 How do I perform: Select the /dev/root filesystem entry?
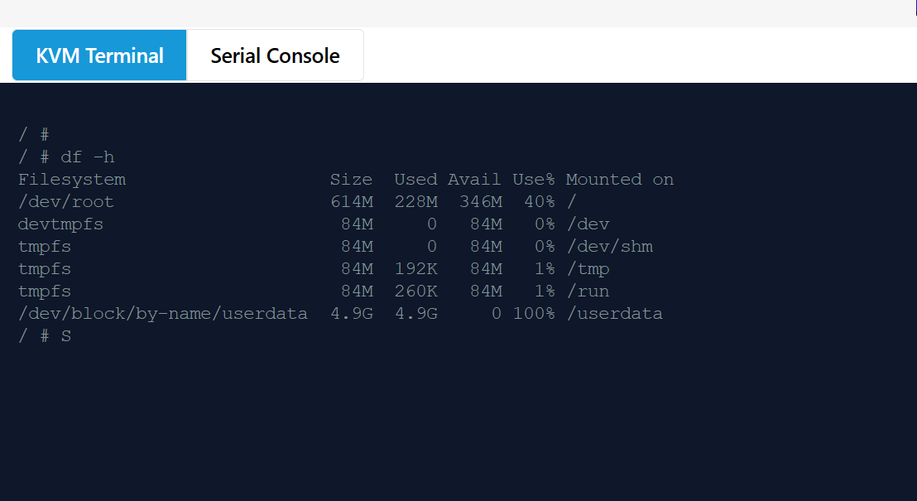point(66,202)
